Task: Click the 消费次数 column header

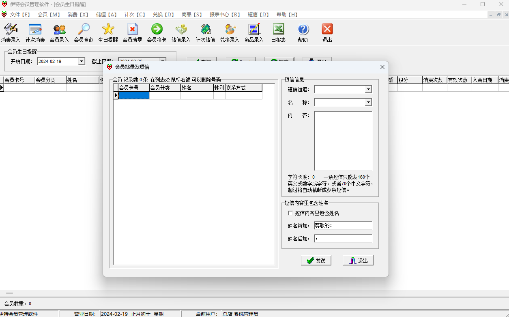Action: 434,80
